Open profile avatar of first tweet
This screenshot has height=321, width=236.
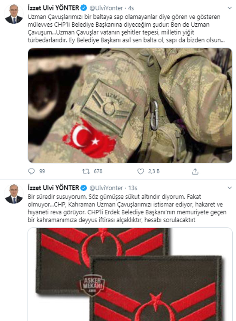pyautogui.click(x=14, y=14)
